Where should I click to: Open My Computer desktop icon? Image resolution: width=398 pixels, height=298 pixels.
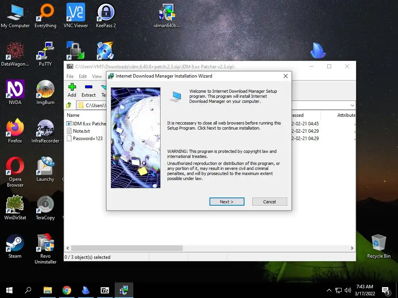15,16
